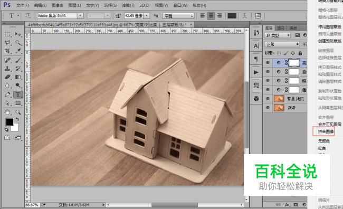Open the font size dropdown arrow

pyautogui.click(x=147, y=15)
